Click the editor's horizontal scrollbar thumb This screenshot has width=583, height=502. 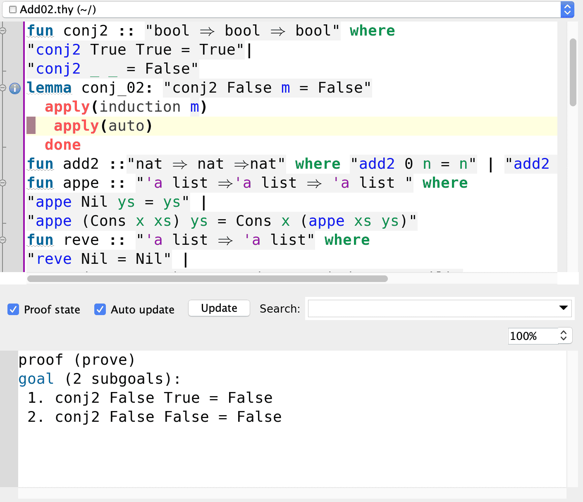coord(207,279)
